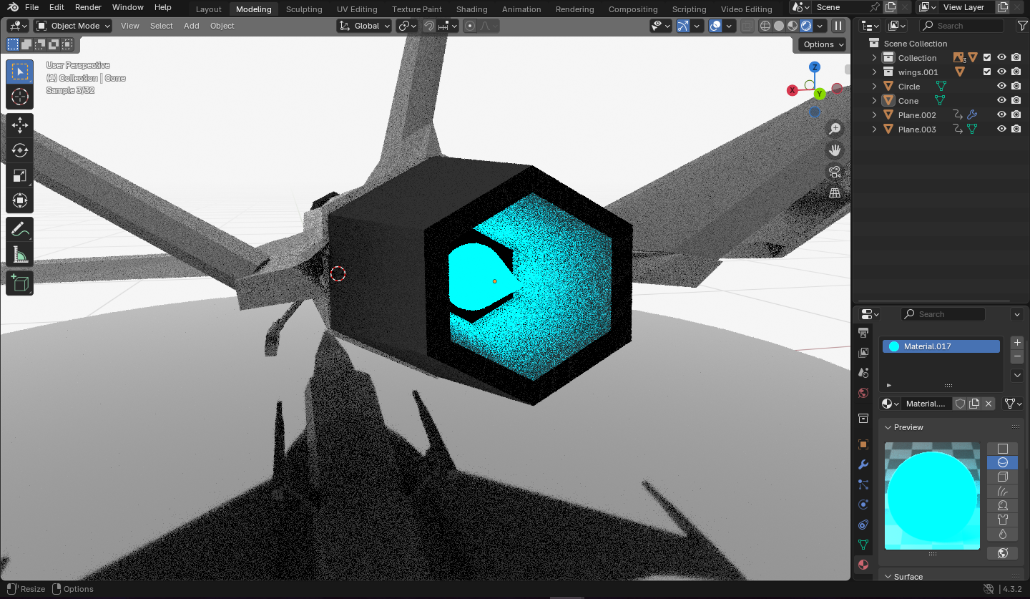Viewport: 1030px width, 599px height.
Task: Open the Object Data mesh tab
Action: [863, 545]
